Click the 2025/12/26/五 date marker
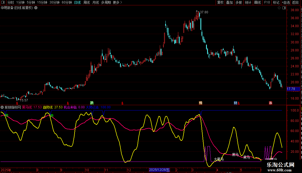 click(159, 170)
